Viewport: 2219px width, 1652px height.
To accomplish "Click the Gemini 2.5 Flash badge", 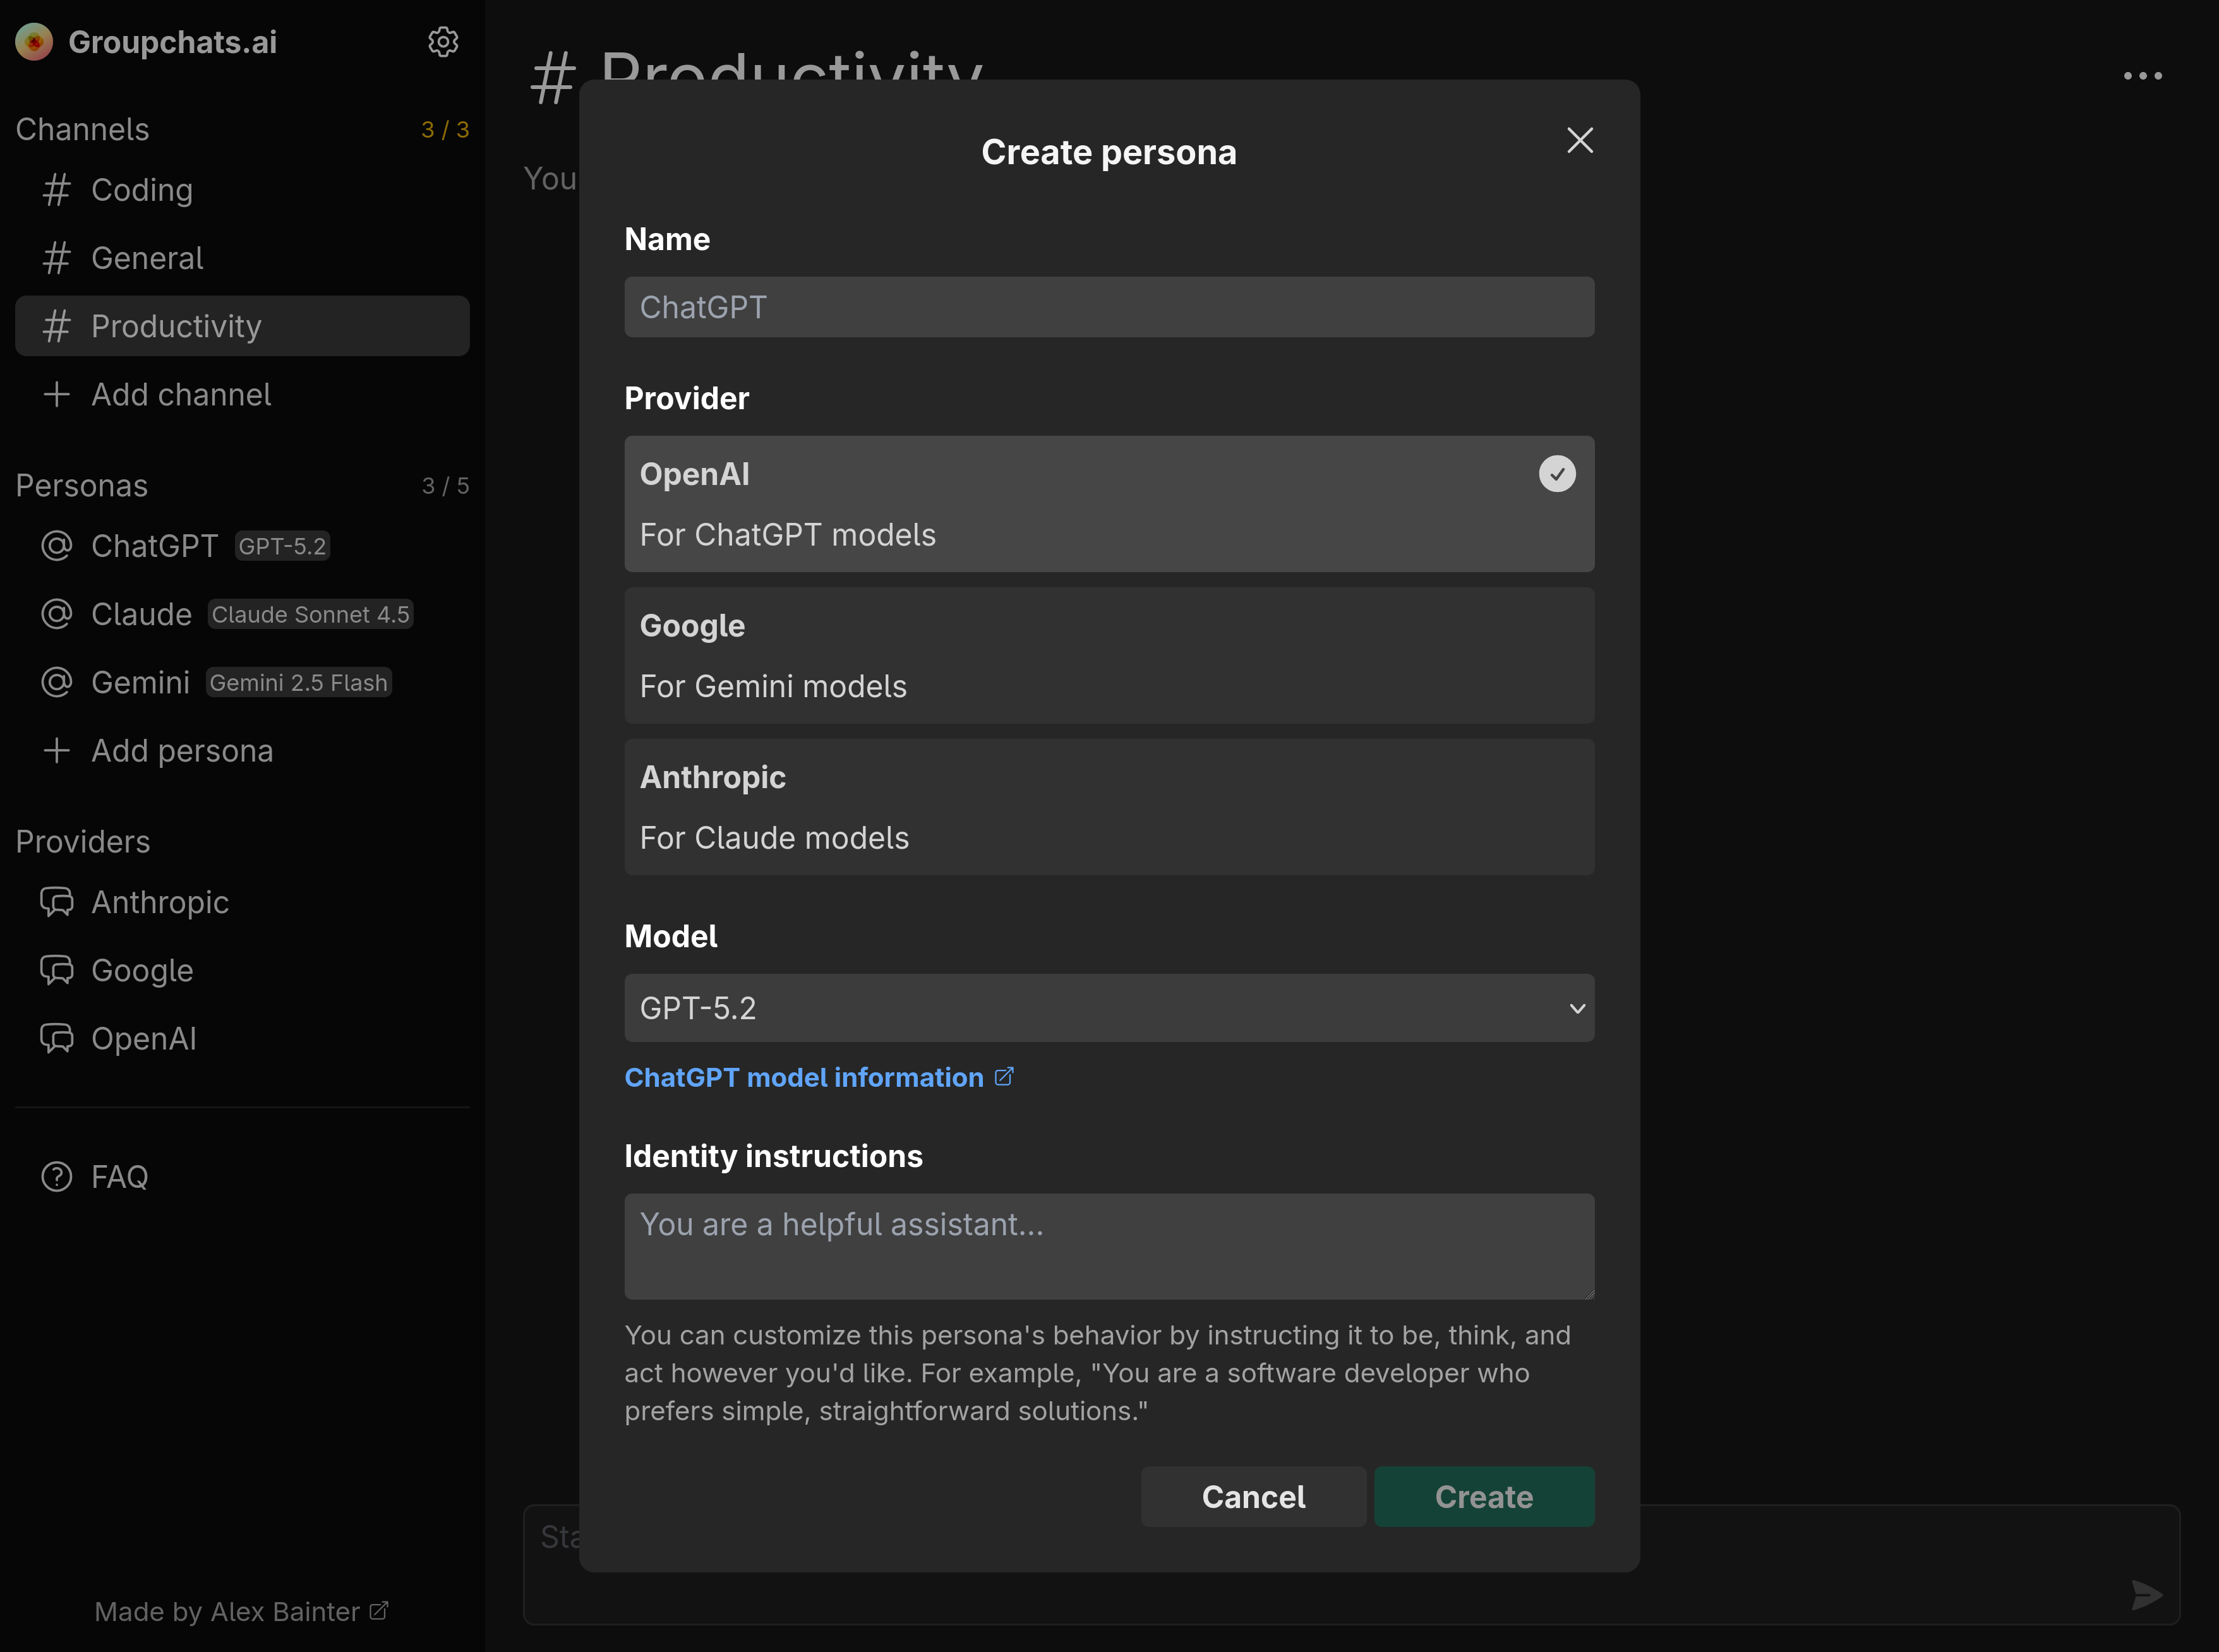I will point(298,682).
